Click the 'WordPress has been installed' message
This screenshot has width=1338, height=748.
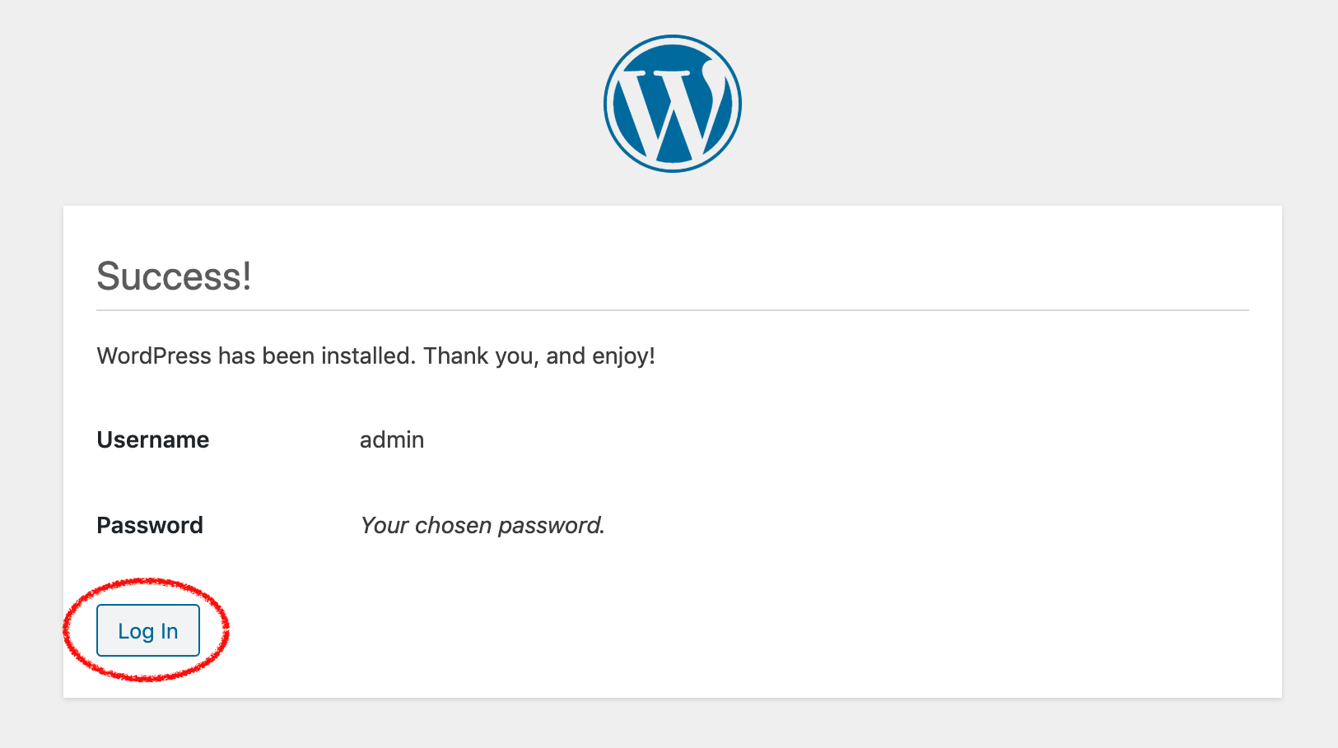(375, 356)
